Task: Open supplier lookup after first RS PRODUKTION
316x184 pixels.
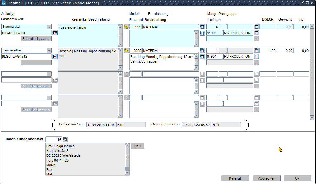Action: (x=257, y=33)
